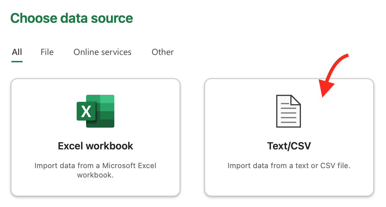The width and height of the screenshot is (386, 207).
Task: Click the green underline beneath All tab
Action: [17, 61]
